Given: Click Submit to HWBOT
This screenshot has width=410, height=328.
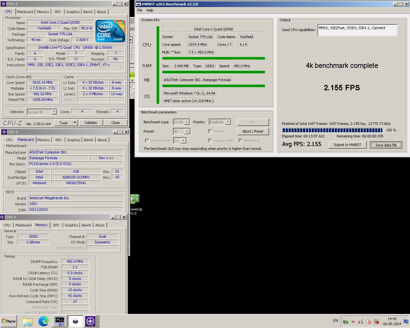Looking at the screenshot, I should pyautogui.click(x=348, y=145).
